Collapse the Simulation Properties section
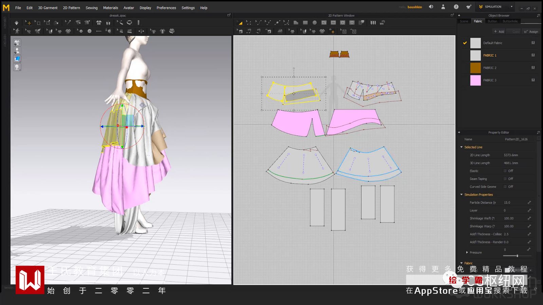Viewport: 543px width, 305px height. 462,195
